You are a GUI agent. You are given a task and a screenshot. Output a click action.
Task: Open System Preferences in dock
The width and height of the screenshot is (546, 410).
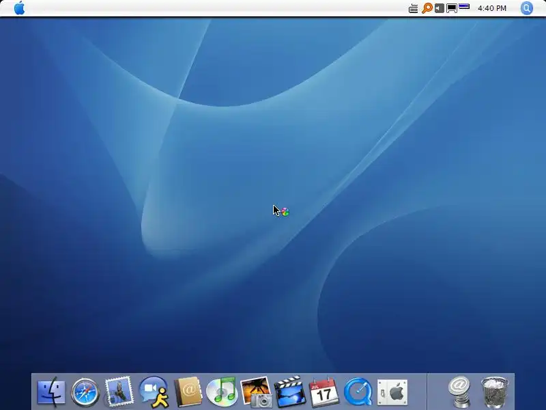(x=392, y=392)
